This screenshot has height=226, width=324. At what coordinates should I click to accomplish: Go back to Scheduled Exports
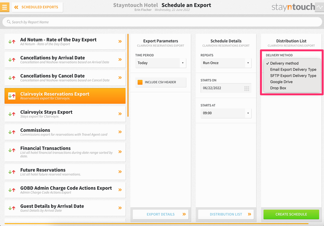[37, 7]
